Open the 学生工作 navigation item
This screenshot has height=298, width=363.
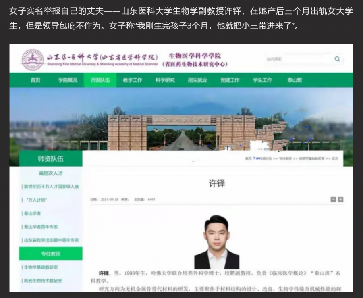pyautogui.click(x=262, y=80)
